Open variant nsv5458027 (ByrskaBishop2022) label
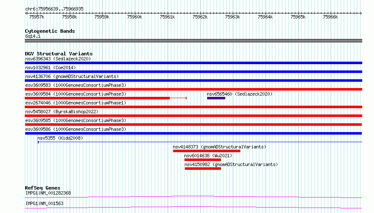The image size is (374, 213). [x=62, y=112]
